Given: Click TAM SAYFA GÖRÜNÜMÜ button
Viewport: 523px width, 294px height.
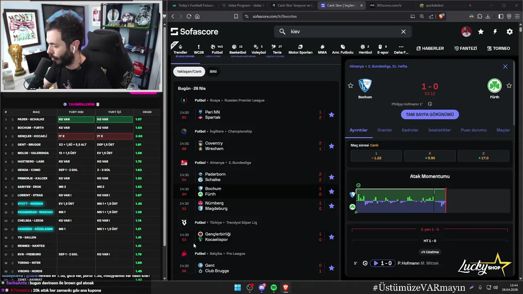Looking at the screenshot, I should (429, 114).
